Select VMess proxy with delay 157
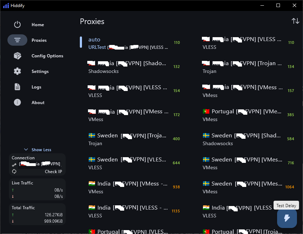Screen dimensions: 303x234 pos(248,91)
